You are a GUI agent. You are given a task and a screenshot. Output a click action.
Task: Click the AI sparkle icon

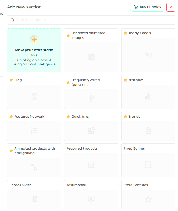coord(34,39)
